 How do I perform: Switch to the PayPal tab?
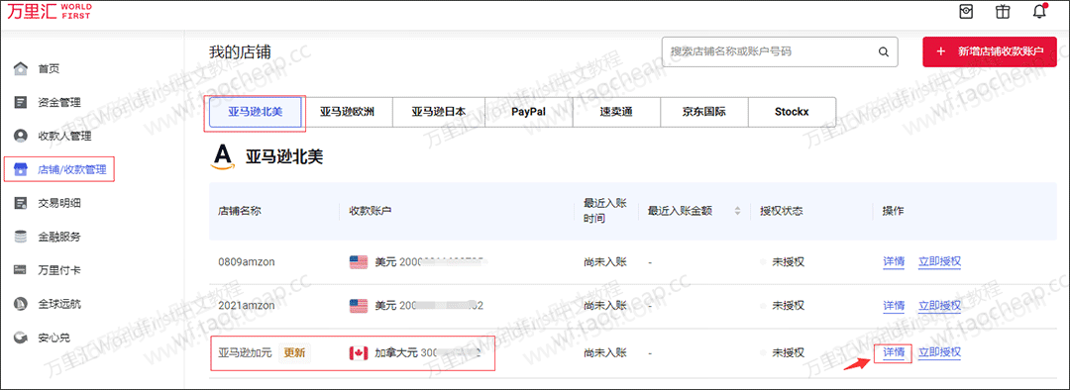529,112
